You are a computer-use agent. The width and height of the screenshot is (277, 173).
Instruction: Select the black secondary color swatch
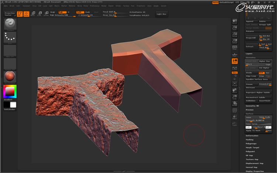[7, 105]
